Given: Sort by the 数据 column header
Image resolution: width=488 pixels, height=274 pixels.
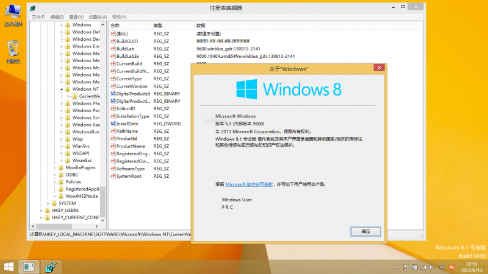Looking at the screenshot, I should tap(246, 26).
